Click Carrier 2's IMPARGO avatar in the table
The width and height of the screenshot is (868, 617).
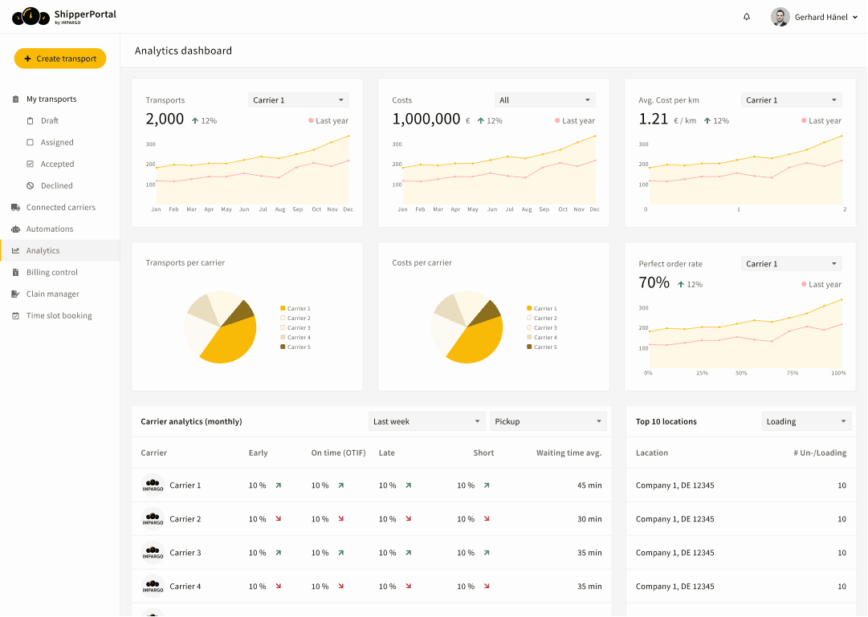153,519
